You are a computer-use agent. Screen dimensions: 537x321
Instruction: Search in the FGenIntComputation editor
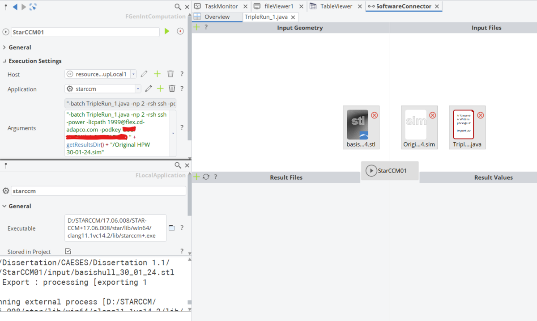(178, 7)
